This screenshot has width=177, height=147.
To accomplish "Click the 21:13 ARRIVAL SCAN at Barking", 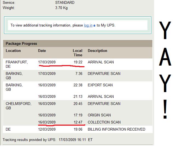I will click(101, 96).
